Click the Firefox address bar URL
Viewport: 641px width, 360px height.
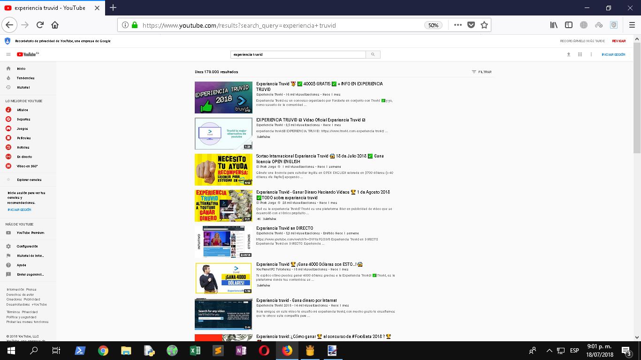(239, 25)
